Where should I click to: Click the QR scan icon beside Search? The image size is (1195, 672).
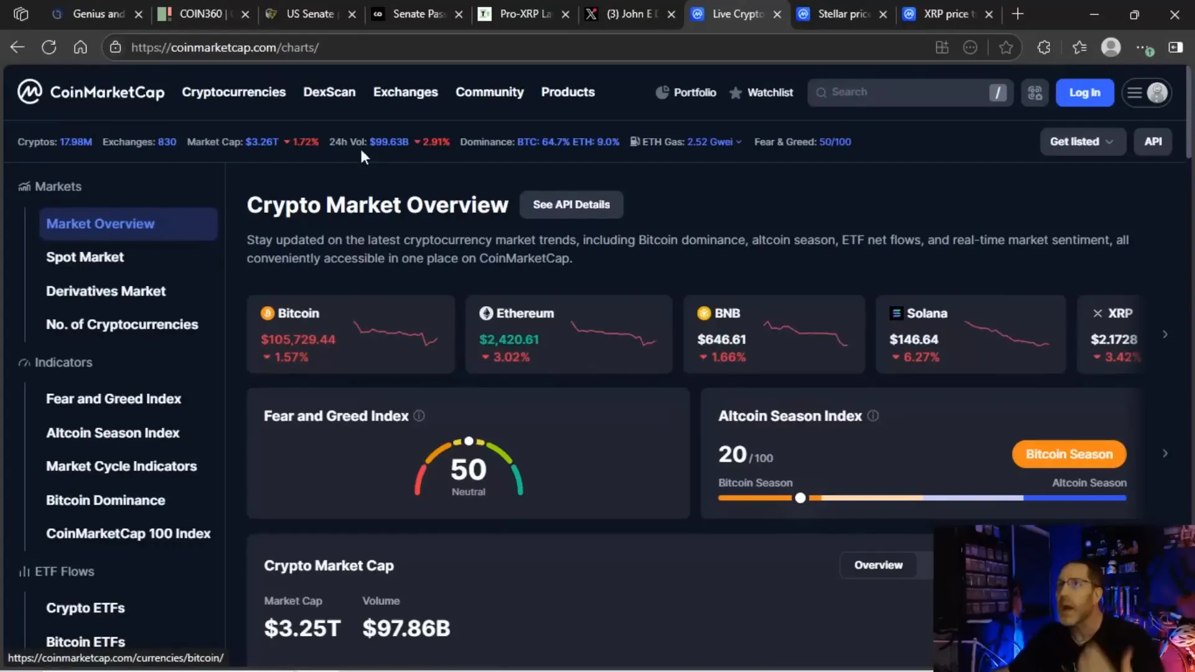click(1035, 93)
